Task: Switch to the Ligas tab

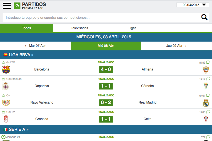Action: pos(132,28)
